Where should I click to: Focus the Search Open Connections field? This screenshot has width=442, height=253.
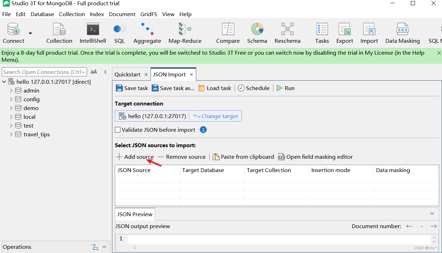pyautogui.click(x=44, y=72)
